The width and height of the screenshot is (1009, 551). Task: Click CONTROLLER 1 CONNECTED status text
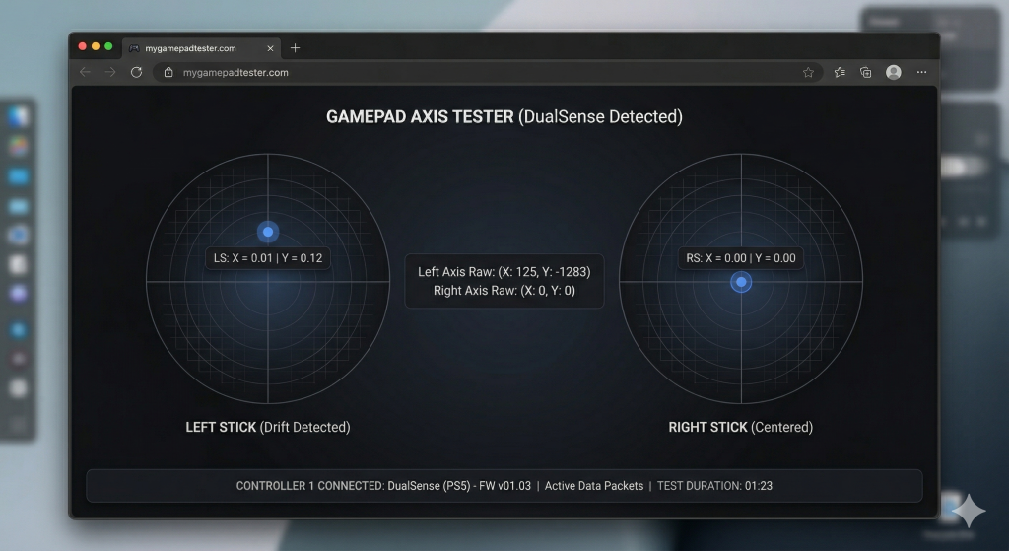point(383,486)
